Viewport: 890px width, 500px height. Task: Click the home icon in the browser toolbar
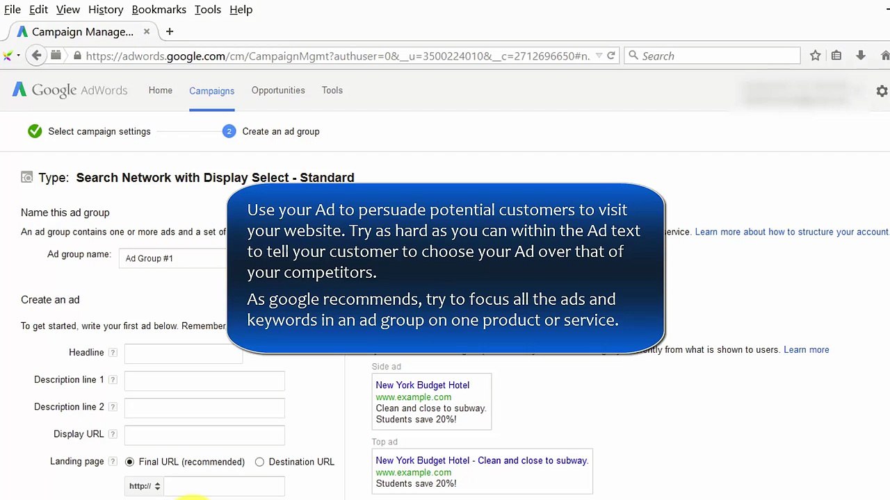(x=884, y=56)
